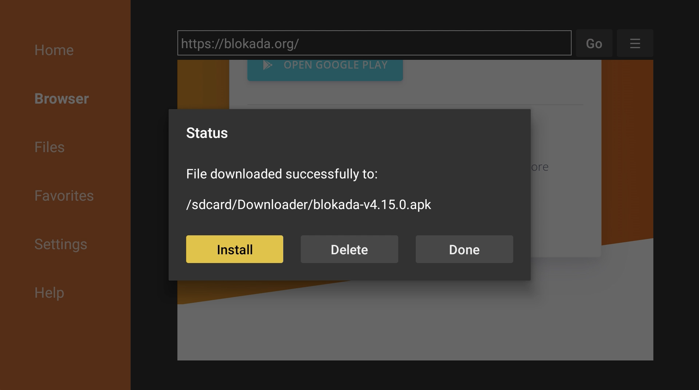Focus the blokada.org URL field

pos(374,43)
